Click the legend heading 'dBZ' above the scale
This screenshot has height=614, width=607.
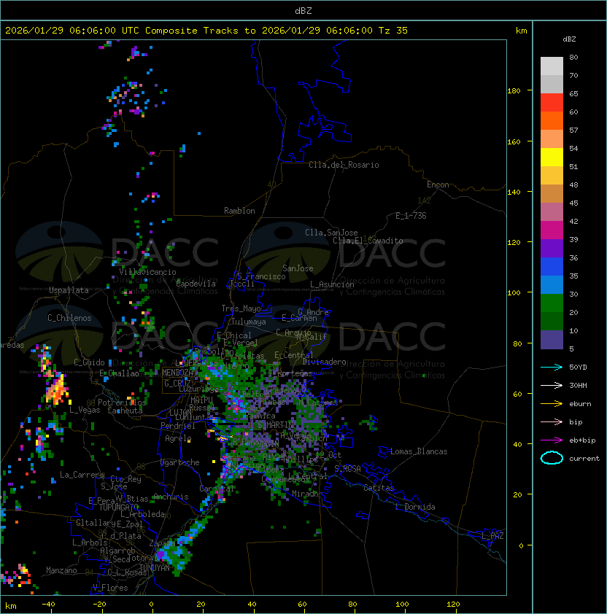569,39
